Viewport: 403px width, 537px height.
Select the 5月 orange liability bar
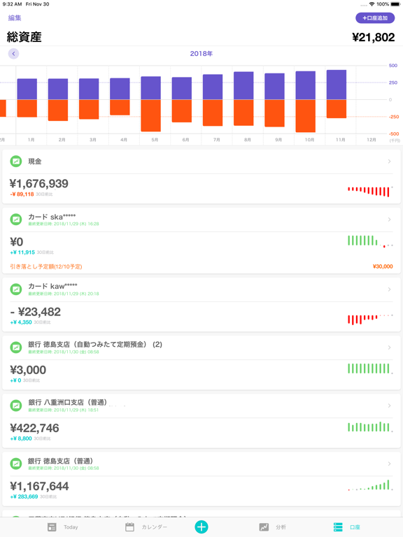[151, 115]
